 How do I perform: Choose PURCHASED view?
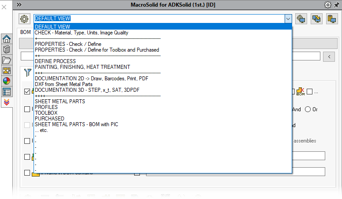pyautogui.click(x=163, y=119)
